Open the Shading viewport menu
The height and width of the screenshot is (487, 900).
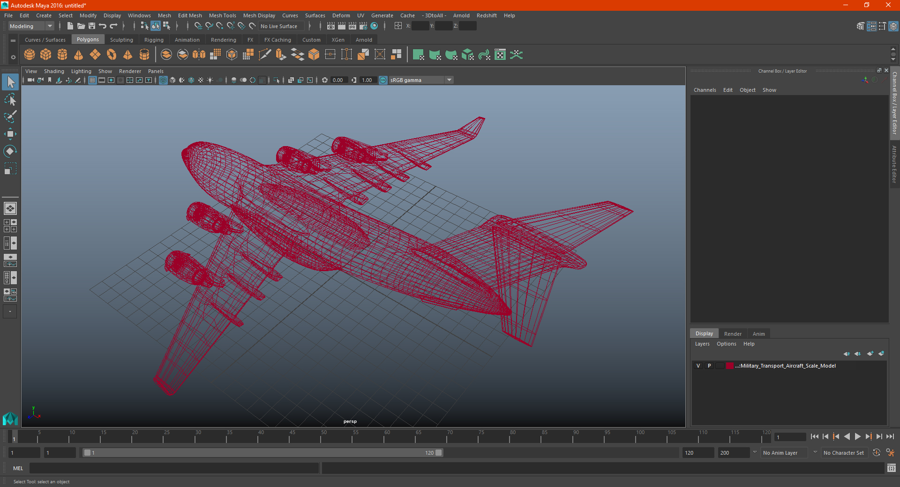point(54,71)
